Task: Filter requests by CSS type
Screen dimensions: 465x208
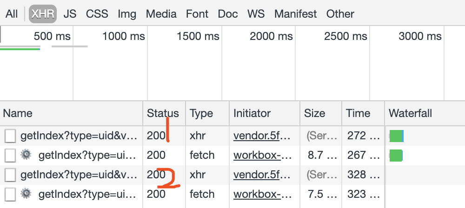Action: pos(97,14)
